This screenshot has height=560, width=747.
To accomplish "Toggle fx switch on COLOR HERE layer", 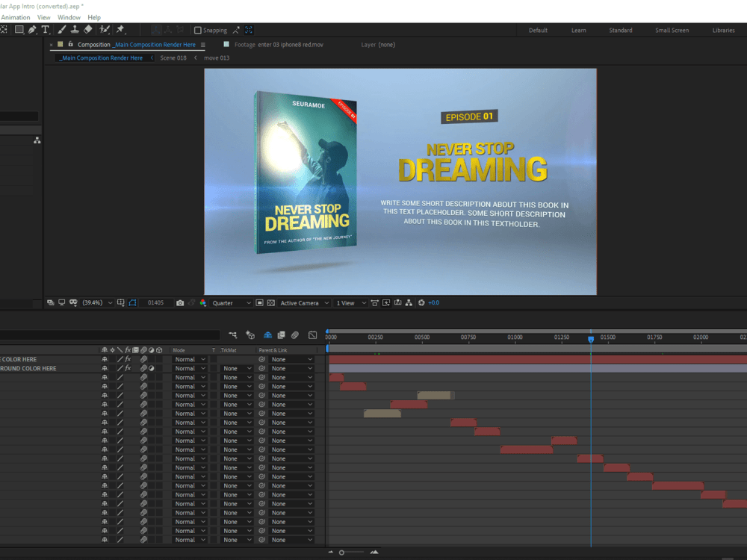I will [x=128, y=360].
